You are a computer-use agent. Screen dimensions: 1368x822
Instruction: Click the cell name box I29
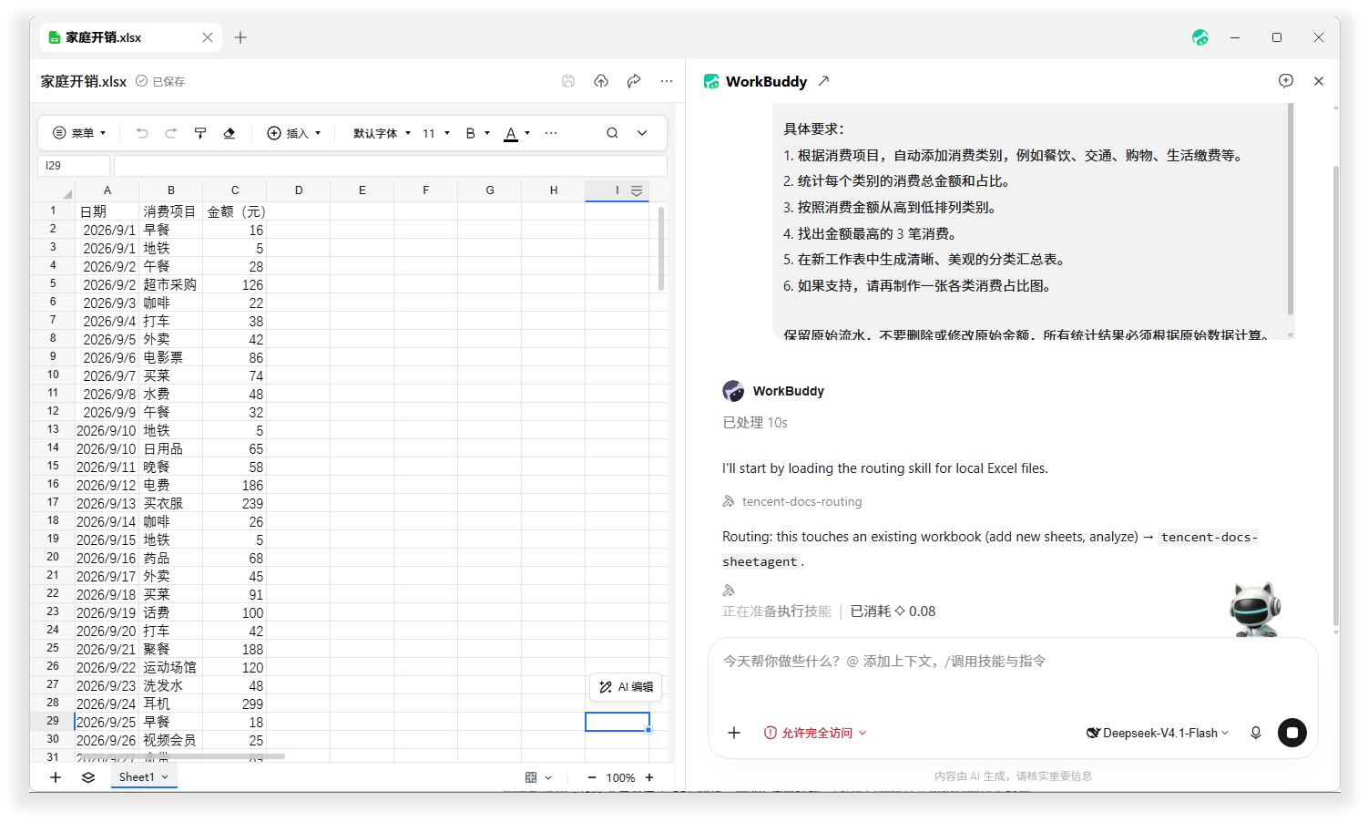point(74,166)
